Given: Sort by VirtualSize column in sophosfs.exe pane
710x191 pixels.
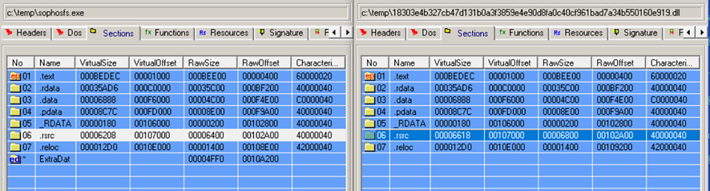Looking at the screenshot, I should point(102,63).
